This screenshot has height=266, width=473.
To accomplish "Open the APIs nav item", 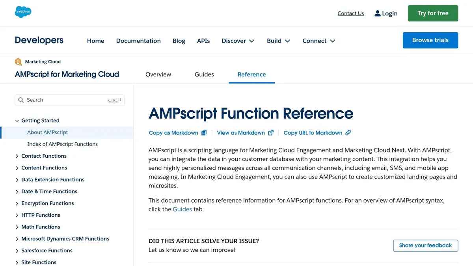I will [x=203, y=41].
